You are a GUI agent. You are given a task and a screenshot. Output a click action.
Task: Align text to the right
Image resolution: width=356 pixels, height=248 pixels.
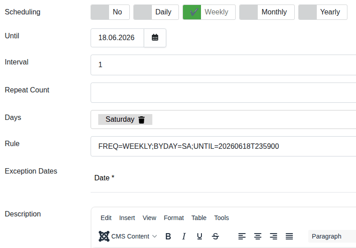[274, 236]
